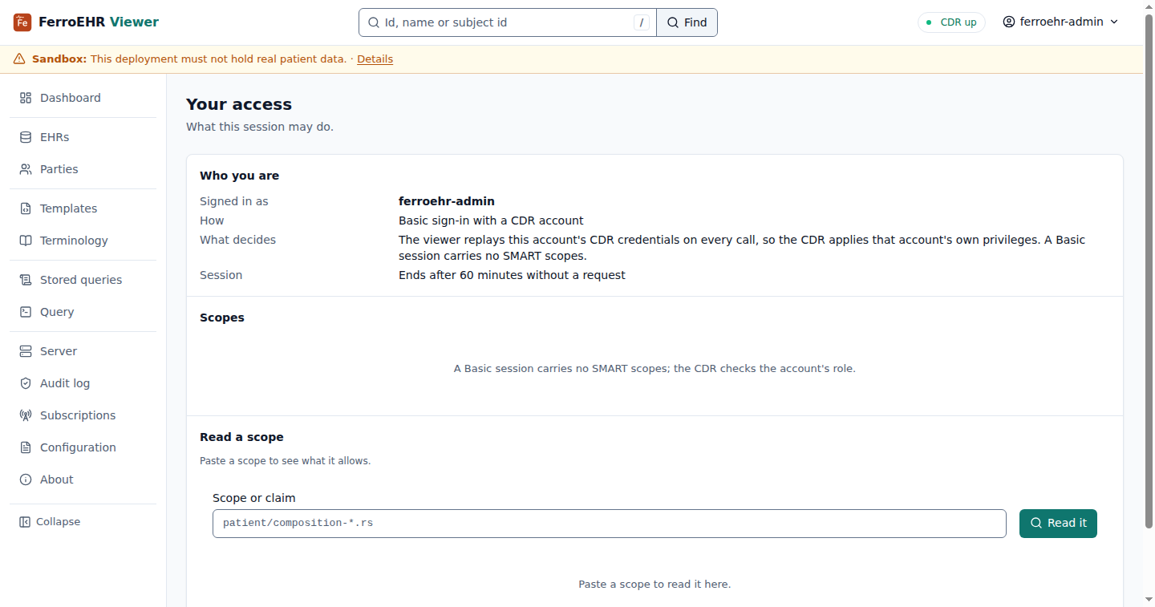Open the Templates section
The height and width of the screenshot is (607, 1155).
[83, 208]
